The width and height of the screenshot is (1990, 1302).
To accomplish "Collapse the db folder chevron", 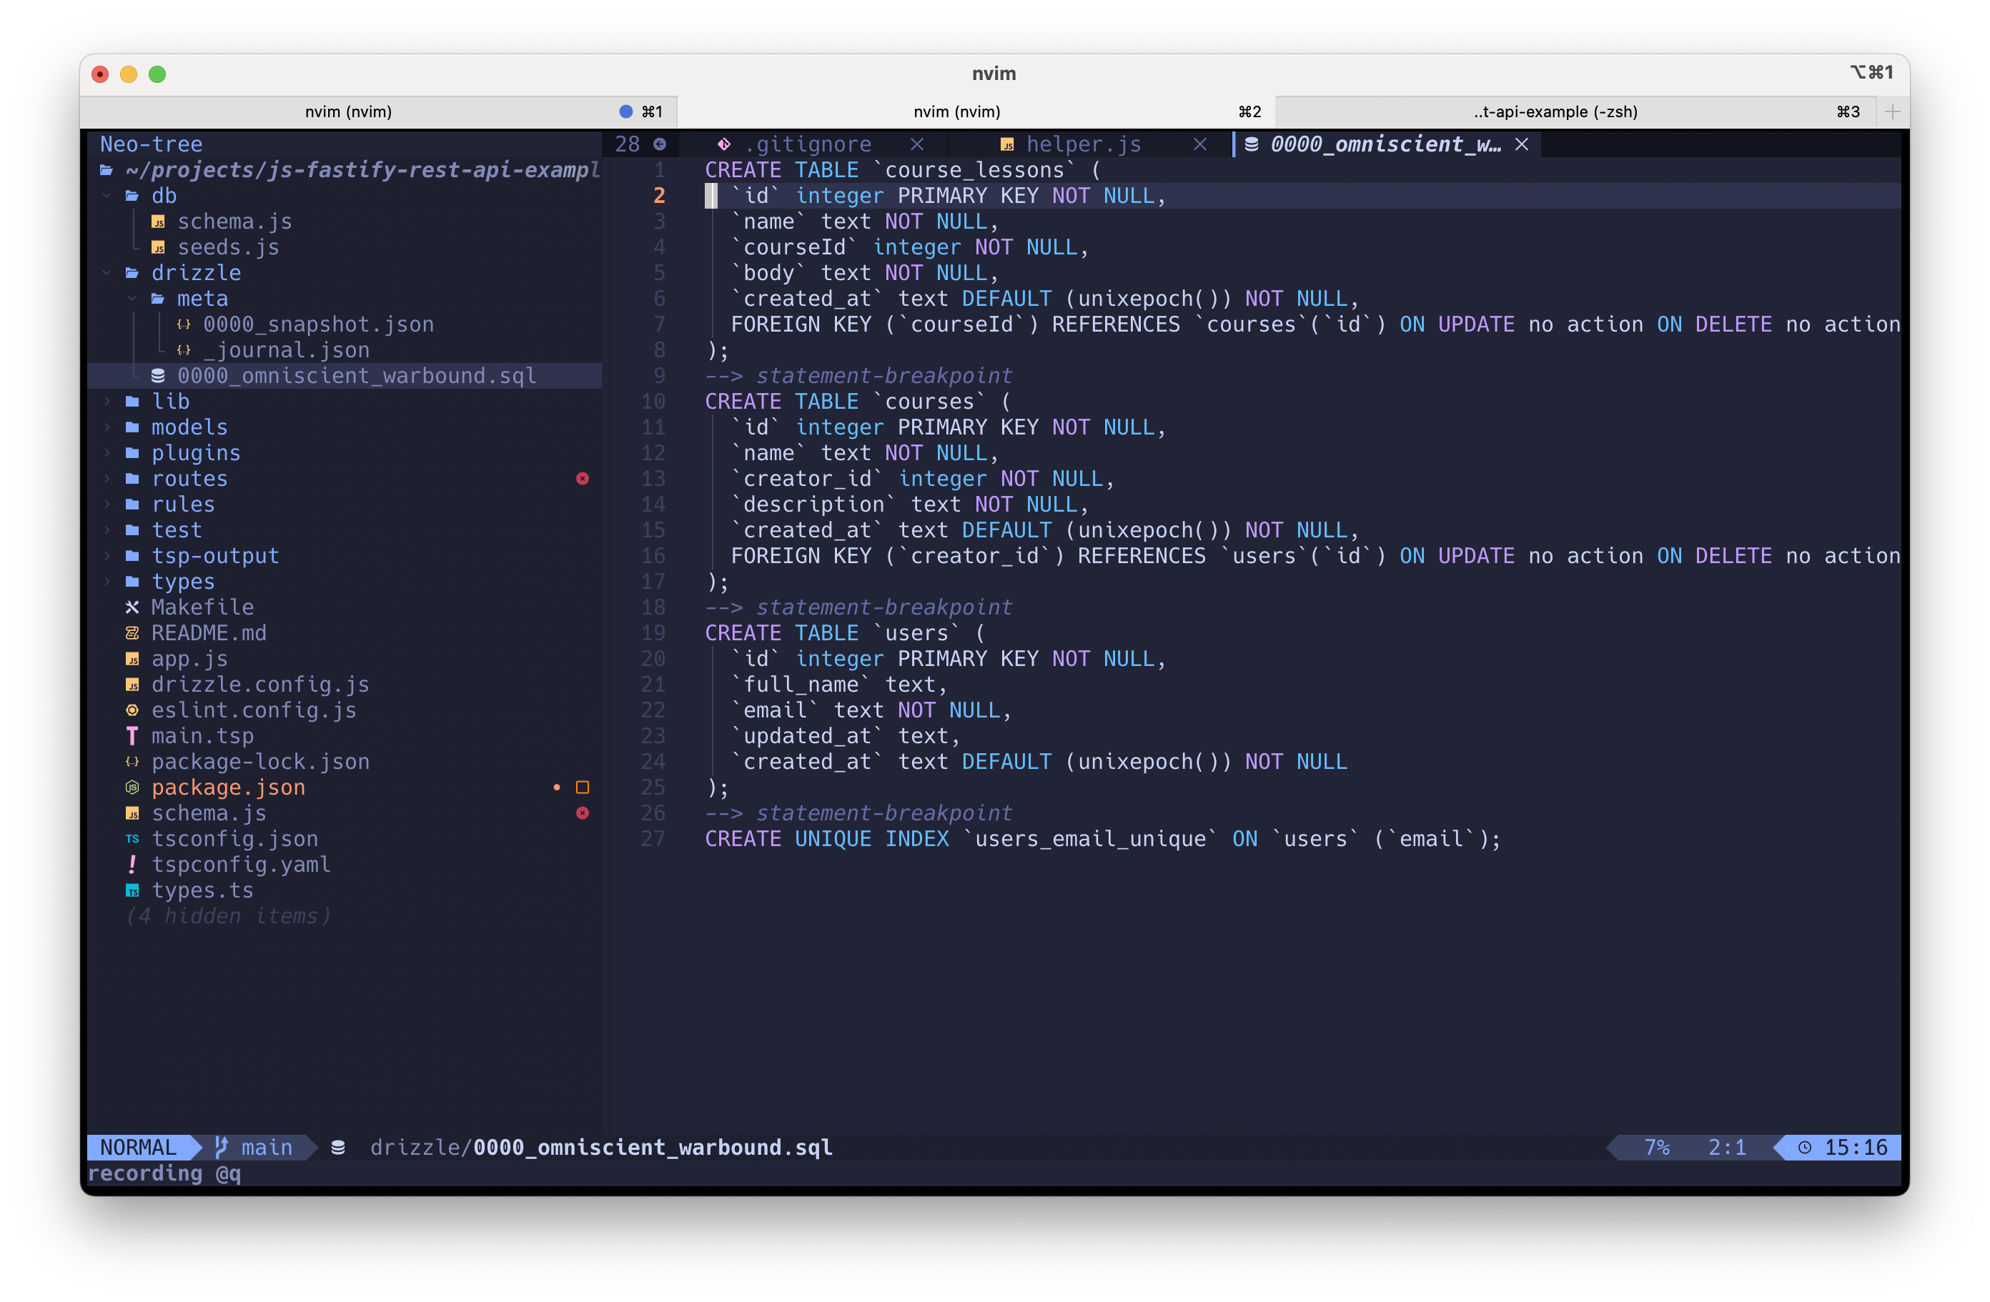I will click(107, 197).
